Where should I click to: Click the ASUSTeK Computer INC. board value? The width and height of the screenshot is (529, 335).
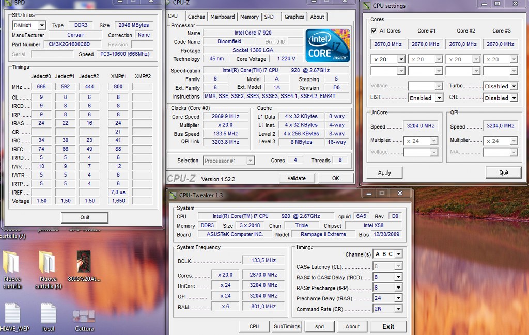(235, 234)
